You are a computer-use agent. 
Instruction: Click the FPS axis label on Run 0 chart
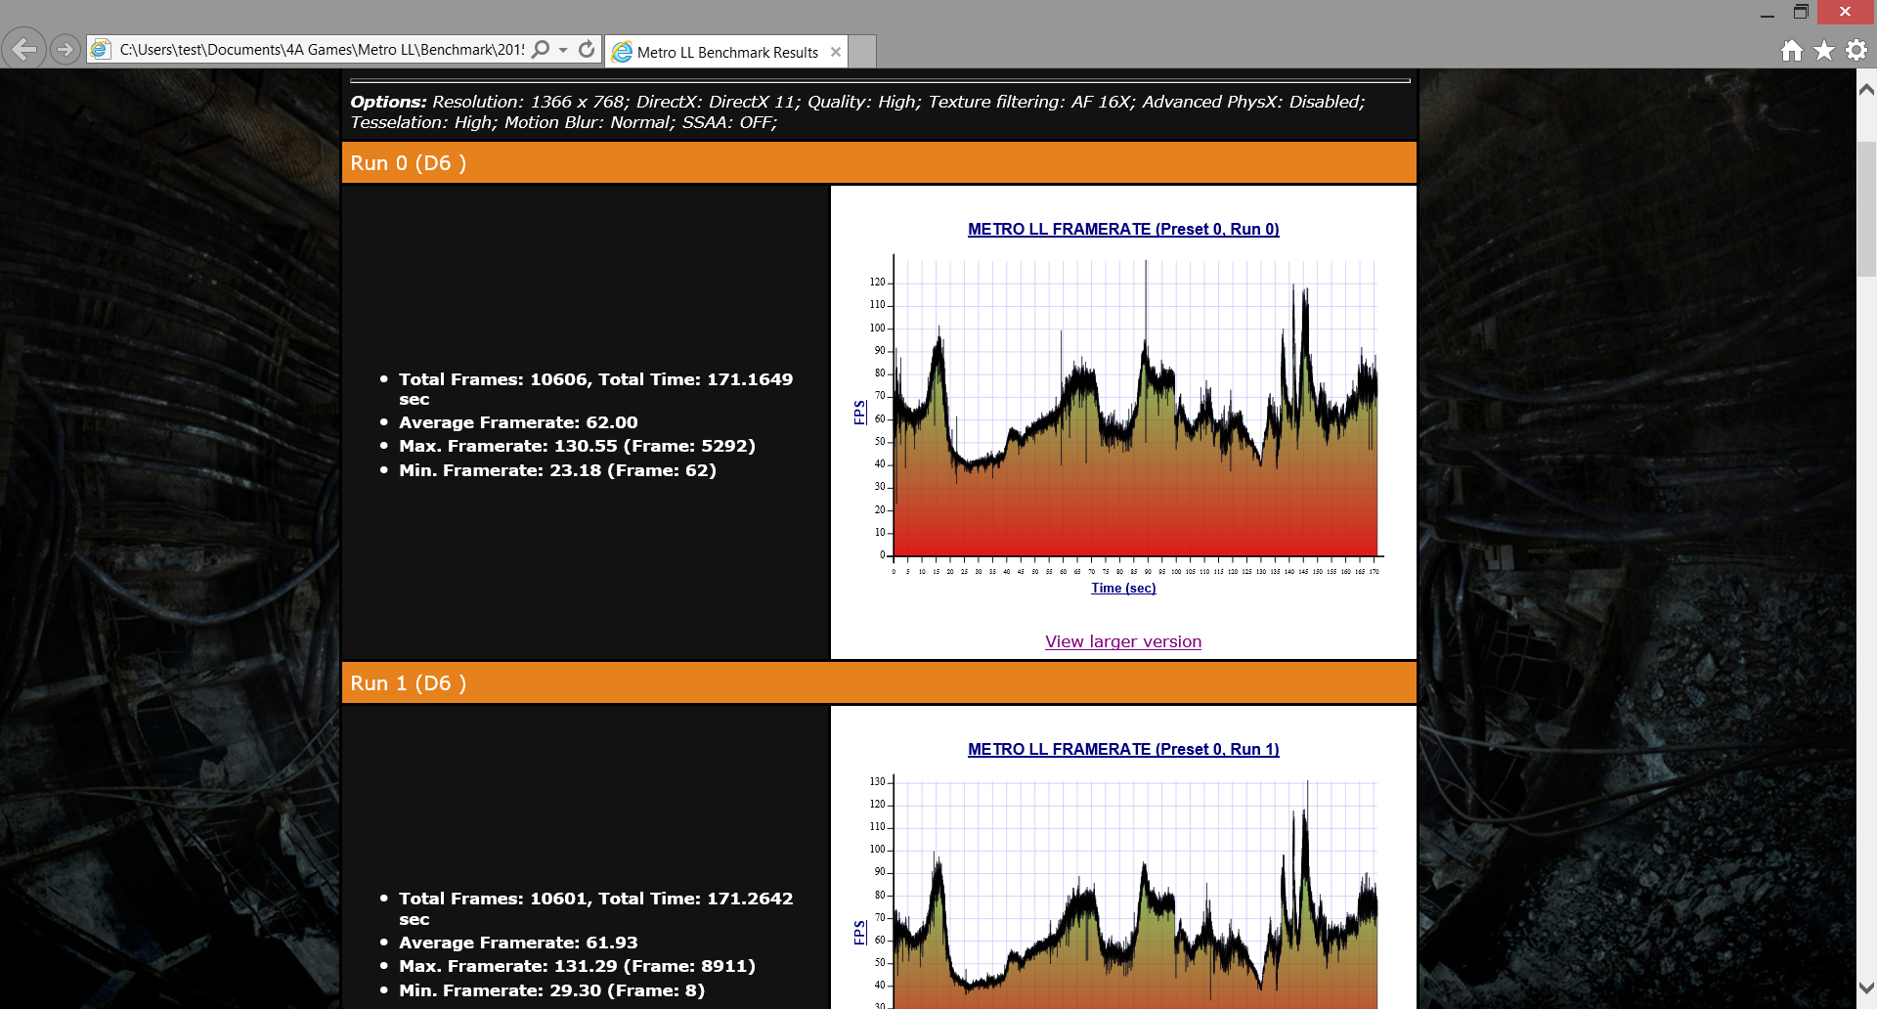coord(859,412)
